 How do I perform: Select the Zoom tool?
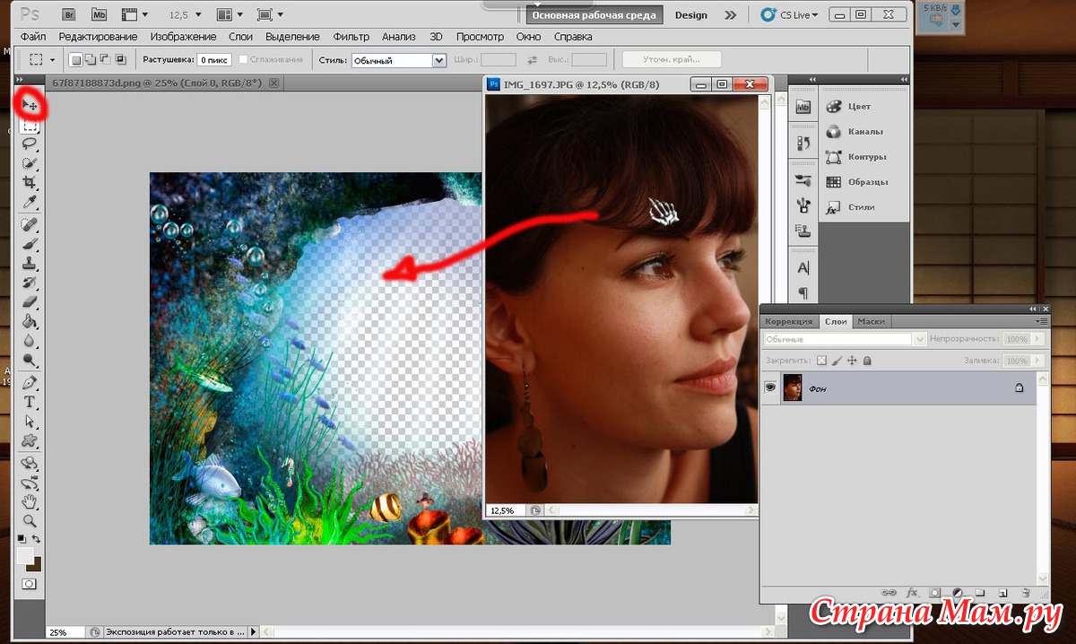[x=30, y=520]
